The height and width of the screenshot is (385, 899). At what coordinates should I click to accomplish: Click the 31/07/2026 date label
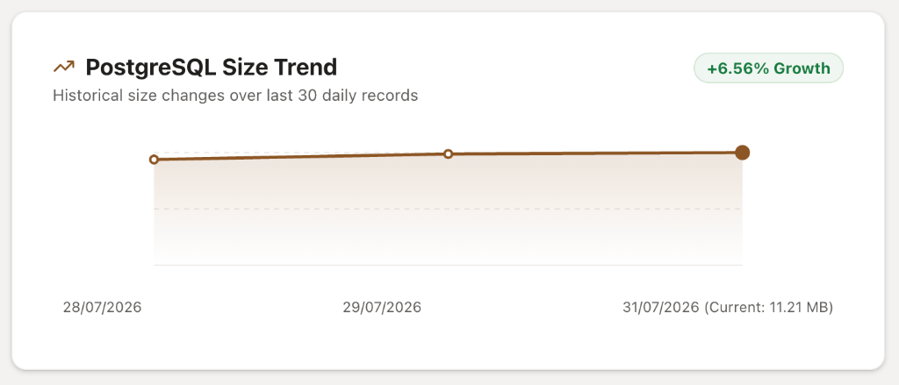click(661, 307)
